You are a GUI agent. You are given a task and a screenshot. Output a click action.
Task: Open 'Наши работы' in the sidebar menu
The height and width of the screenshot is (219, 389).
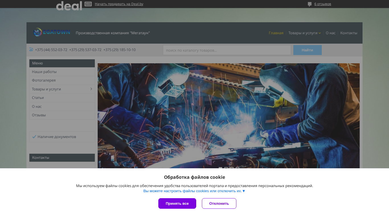(62, 72)
